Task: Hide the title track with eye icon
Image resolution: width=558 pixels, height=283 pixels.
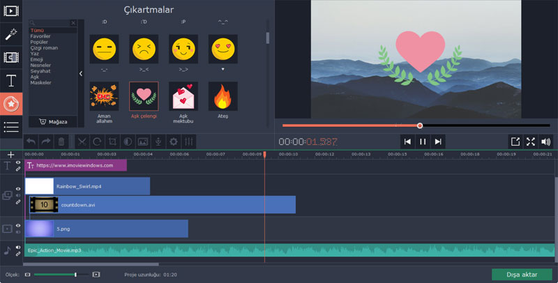Action: click(x=18, y=163)
